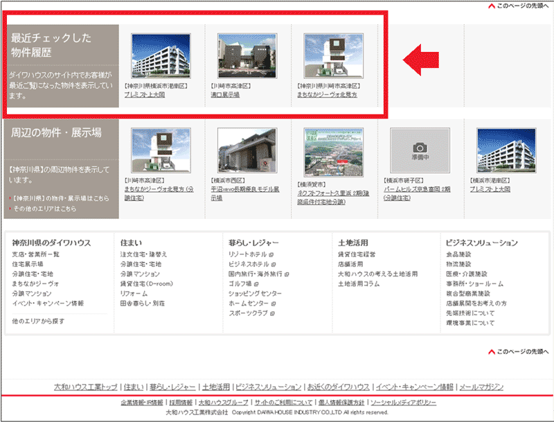554x422 pixels.
Task: Click the up-arrow icon at page top right
Action: (x=491, y=7)
